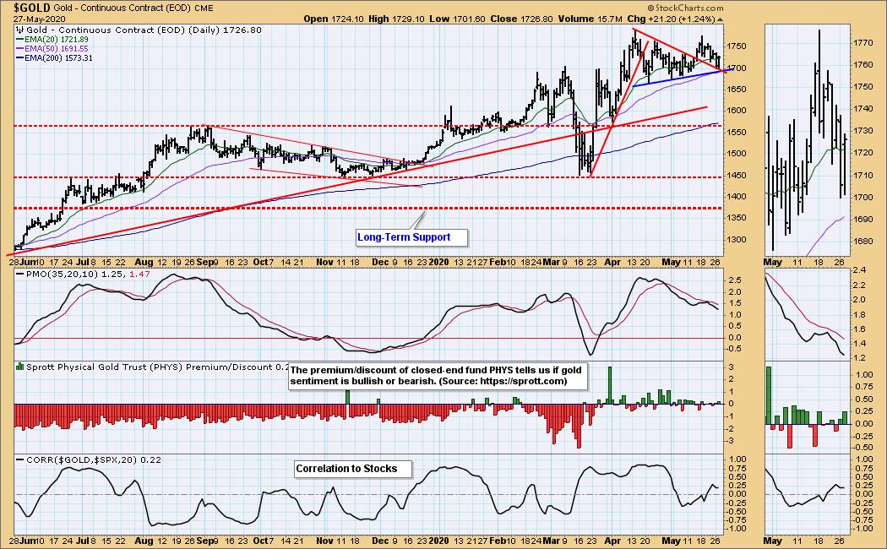Click the Sep label on top date axis
This screenshot has width=887, height=549.
pyautogui.click(x=204, y=263)
